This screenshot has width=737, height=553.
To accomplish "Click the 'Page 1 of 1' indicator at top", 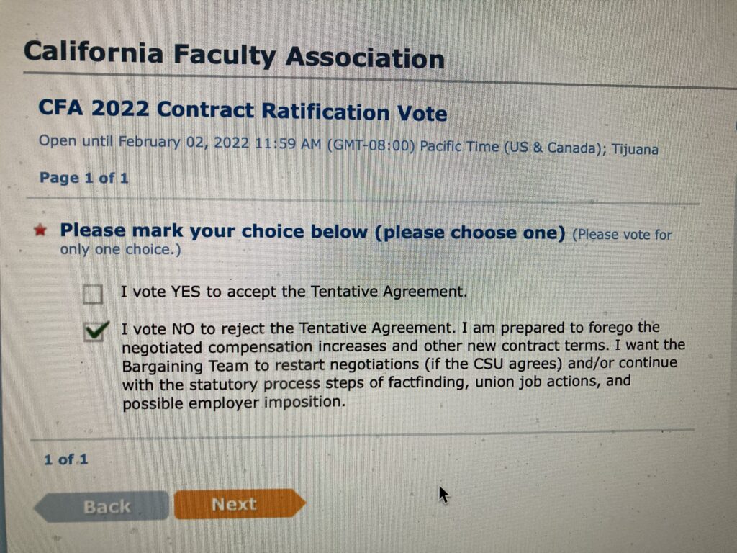I will (x=83, y=178).
